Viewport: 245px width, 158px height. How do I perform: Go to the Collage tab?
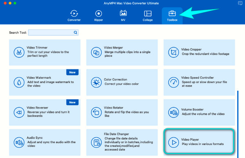coord(147,16)
